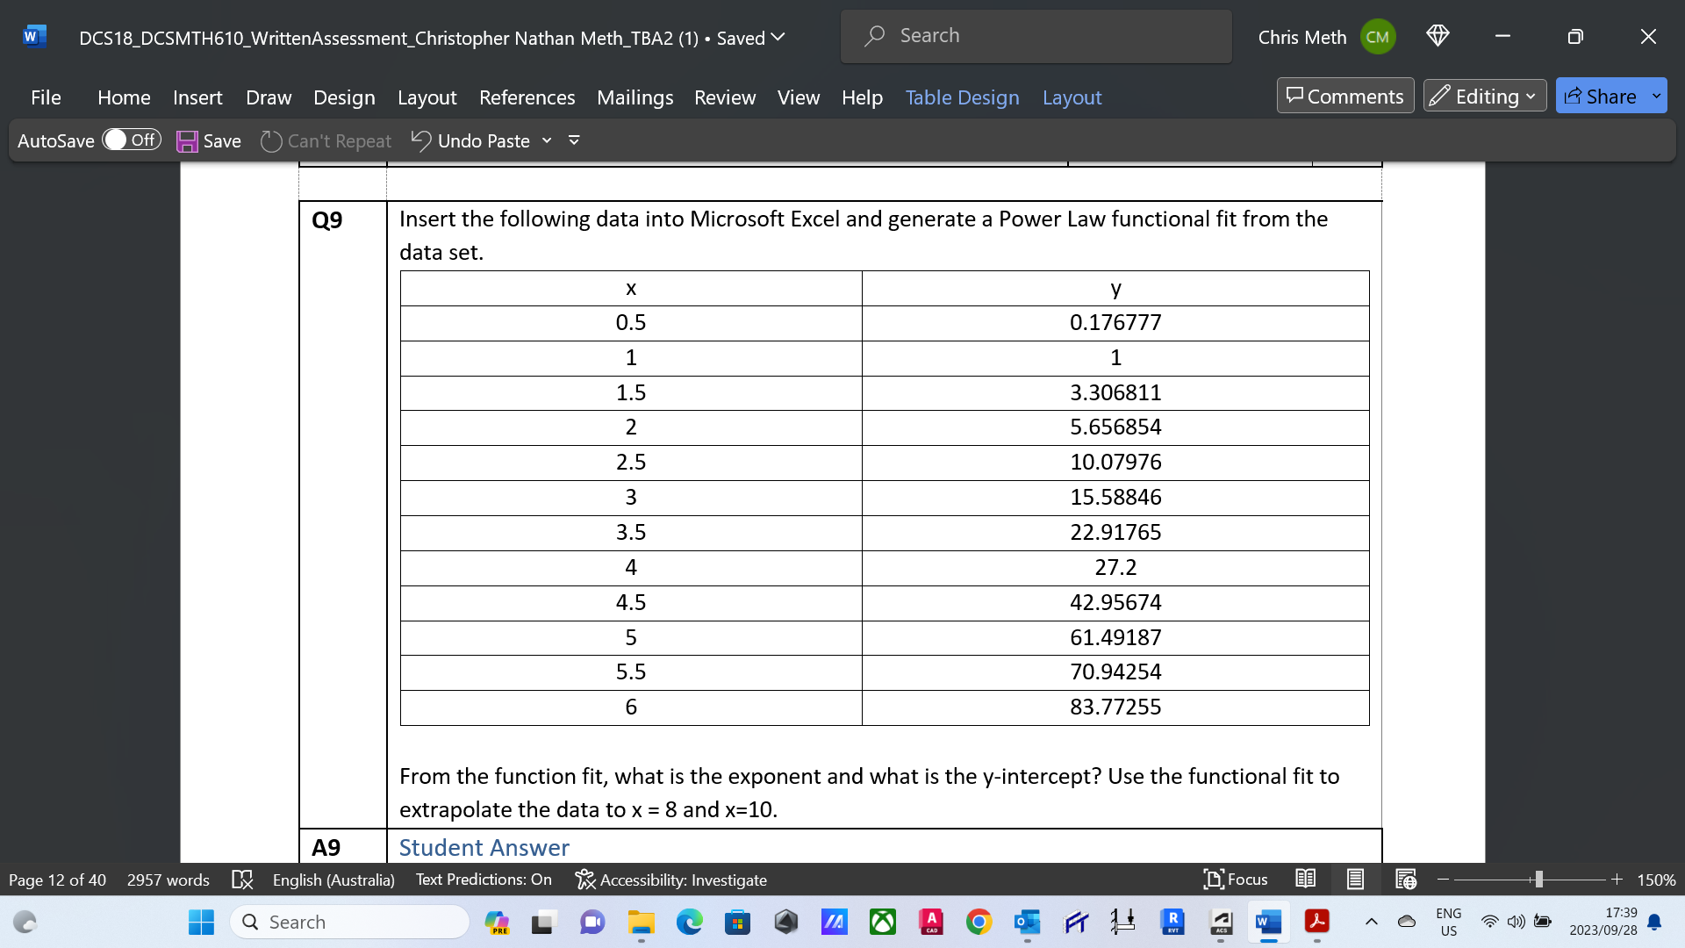The image size is (1685, 948).
Task: Click the Save icon on the Quick Access Toolbar
Action: point(187,140)
